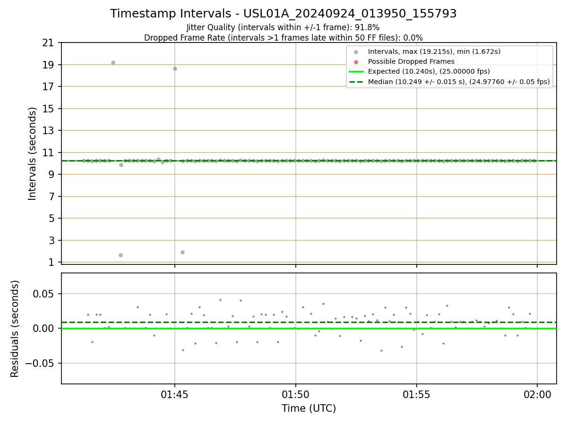Click the plot title 'Timestamp Intervals - USL01A_20240924_013950_155793'
The height and width of the screenshot is (425, 567).
tap(283, 14)
